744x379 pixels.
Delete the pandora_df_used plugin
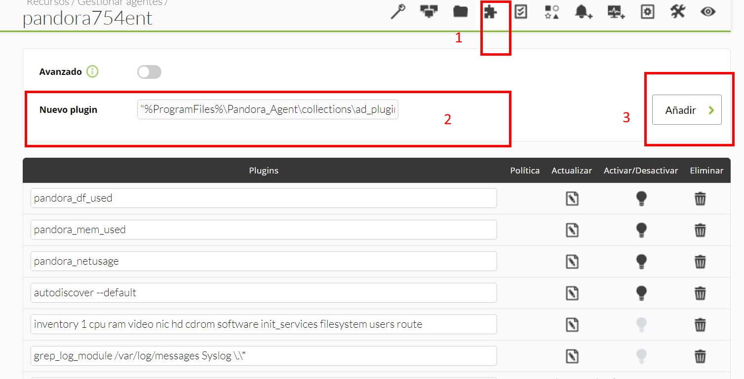(700, 199)
